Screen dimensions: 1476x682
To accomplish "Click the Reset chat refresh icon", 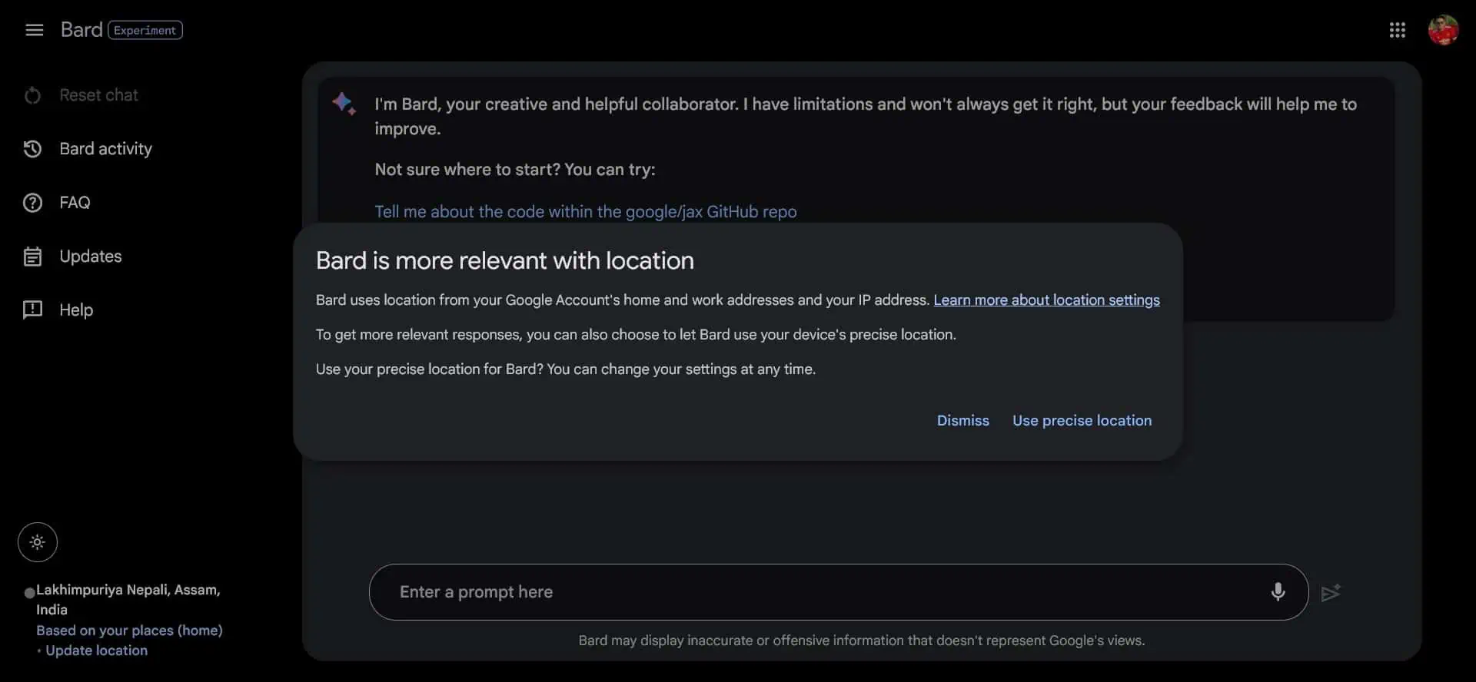I will 32,95.
